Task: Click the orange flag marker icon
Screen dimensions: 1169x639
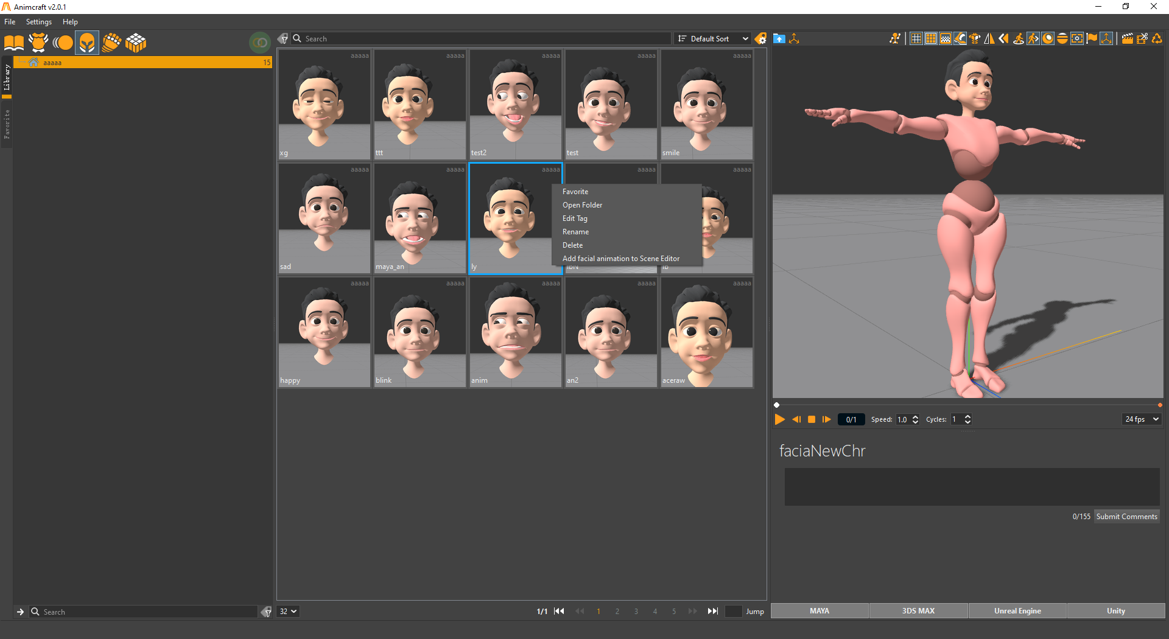Action: click(x=1092, y=38)
